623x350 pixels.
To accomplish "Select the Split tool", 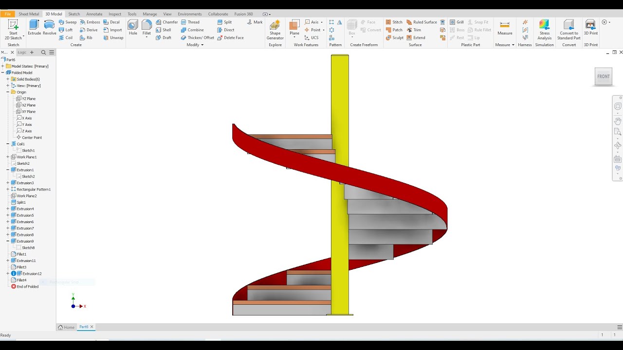I will point(224,22).
